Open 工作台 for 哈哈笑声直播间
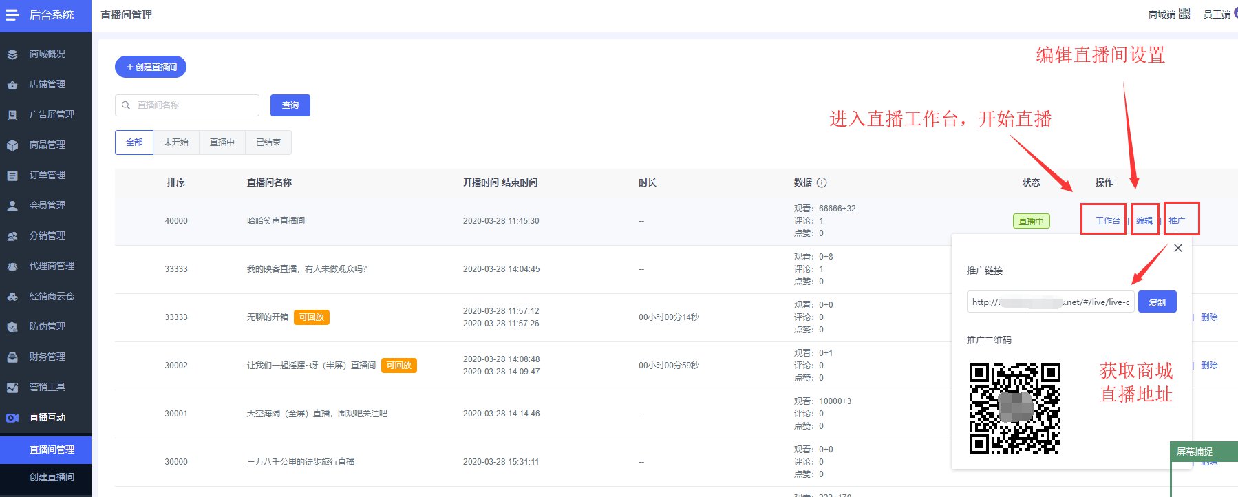1238x497 pixels. pyautogui.click(x=1107, y=221)
